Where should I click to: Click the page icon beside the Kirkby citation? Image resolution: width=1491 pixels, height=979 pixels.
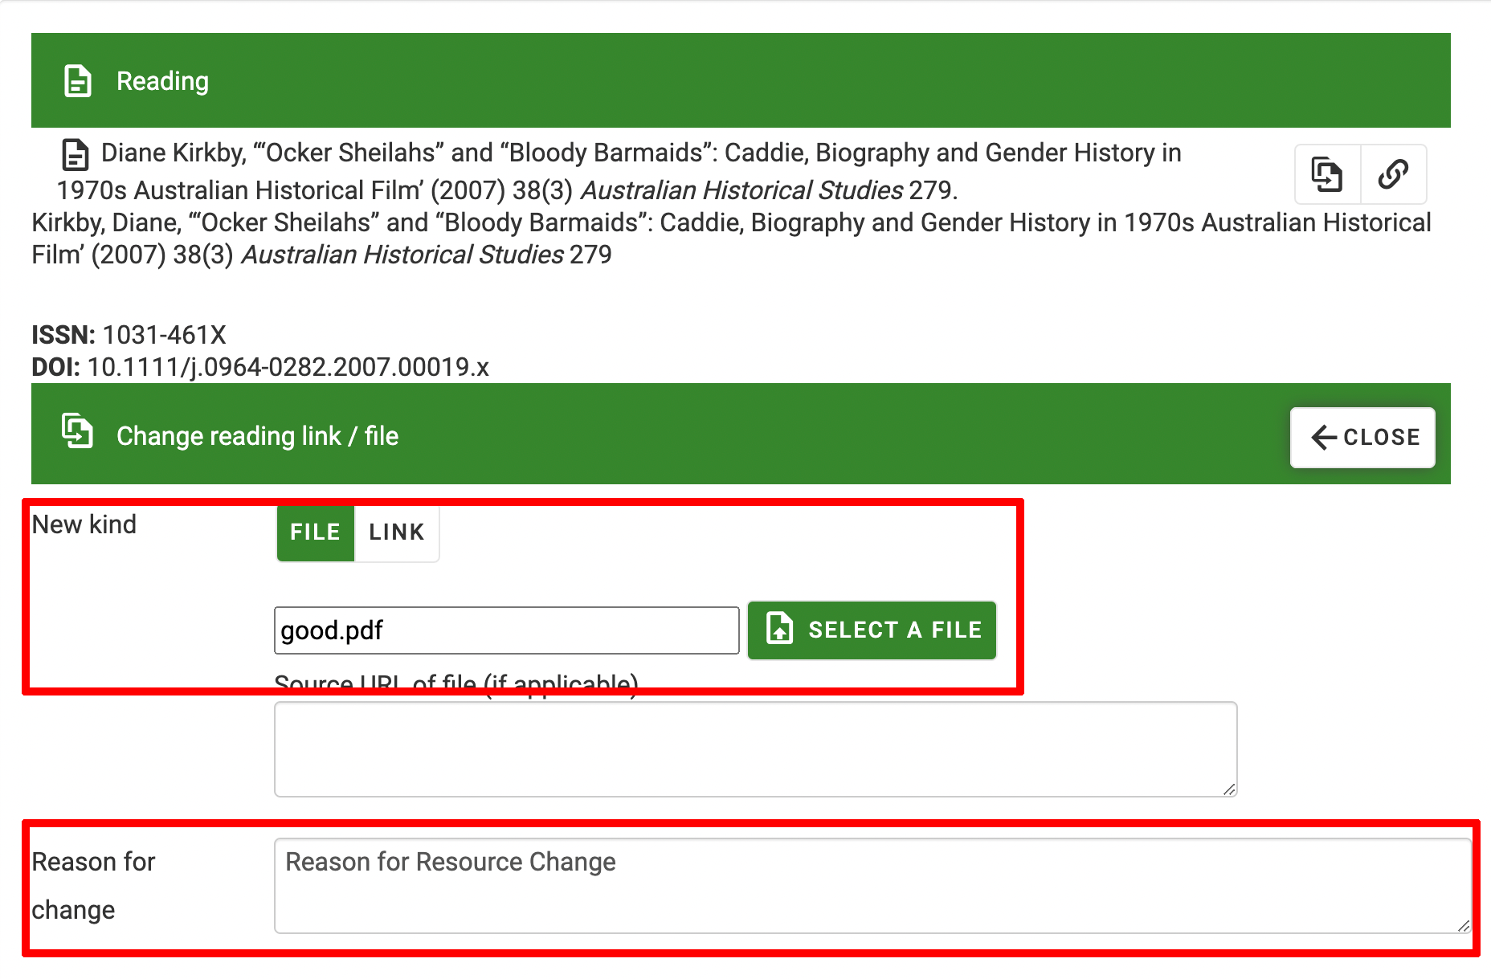tap(74, 153)
